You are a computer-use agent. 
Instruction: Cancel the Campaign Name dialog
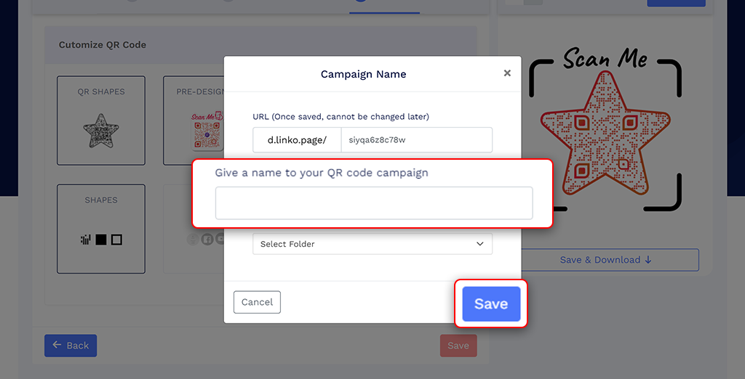(x=257, y=302)
